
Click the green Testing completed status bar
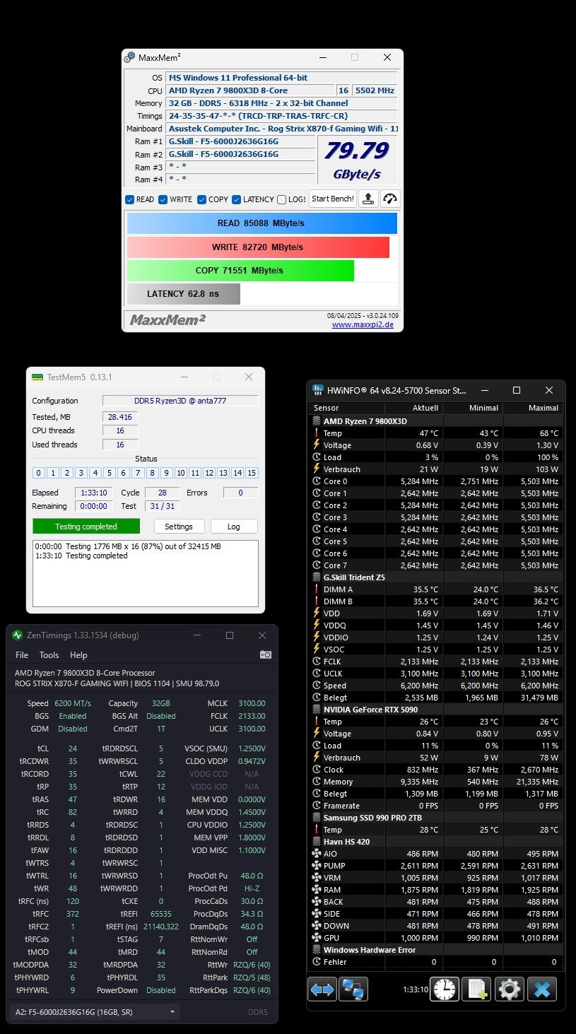[86, 527]
